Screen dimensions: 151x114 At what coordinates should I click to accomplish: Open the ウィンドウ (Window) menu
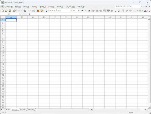point(70,7)
